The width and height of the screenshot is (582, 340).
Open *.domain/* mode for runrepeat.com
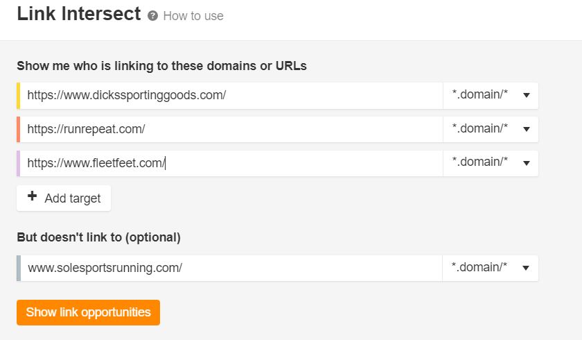(491, 129)
